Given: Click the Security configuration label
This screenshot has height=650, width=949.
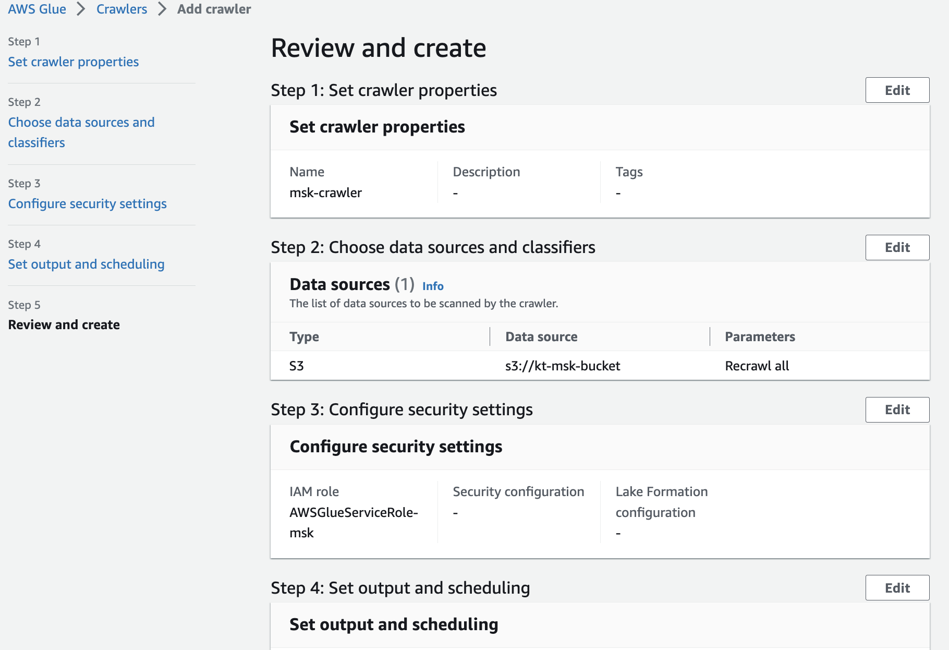Looking at the screenshot, I should tap(518, 491).
